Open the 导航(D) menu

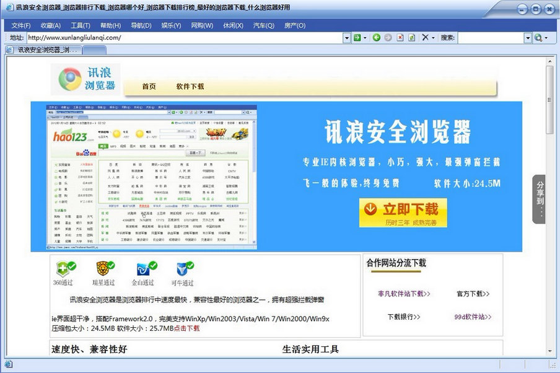pos(141,25)
